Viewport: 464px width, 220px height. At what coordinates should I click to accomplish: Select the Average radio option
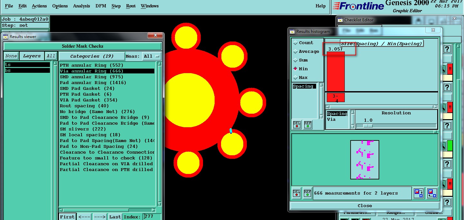[306, 51]
